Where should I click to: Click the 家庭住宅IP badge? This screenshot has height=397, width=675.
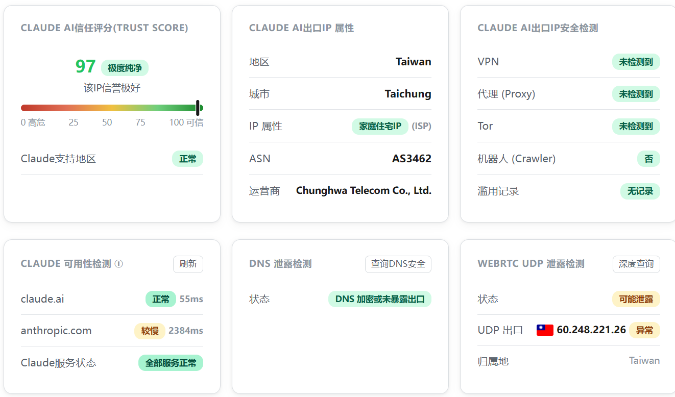pyautogui.click(x=380, y=126)
